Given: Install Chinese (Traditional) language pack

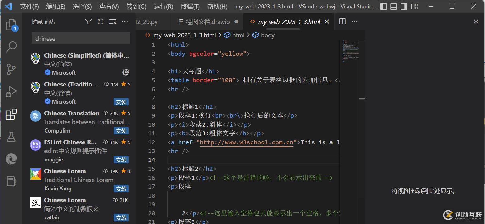Looking at the screenshot, I should (121, 102).
